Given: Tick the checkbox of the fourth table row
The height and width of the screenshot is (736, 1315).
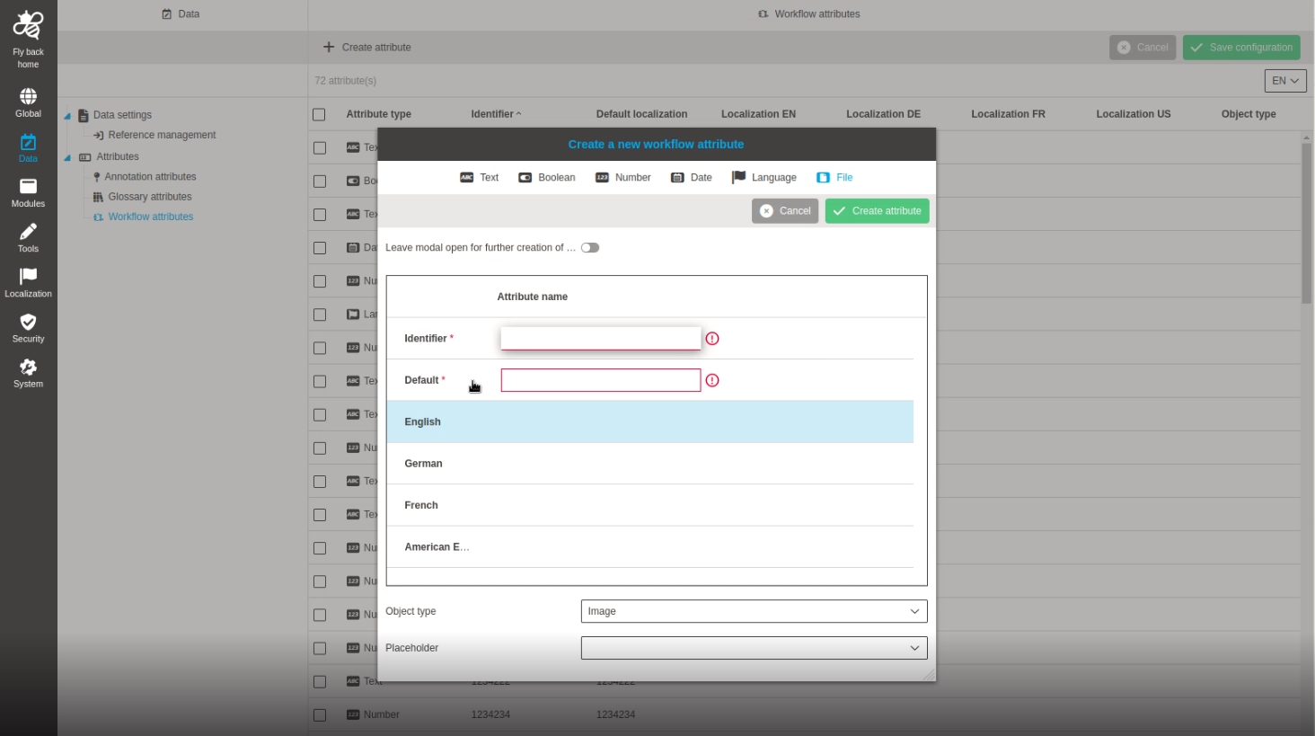Looking at the screenshot, I should 320,247.
